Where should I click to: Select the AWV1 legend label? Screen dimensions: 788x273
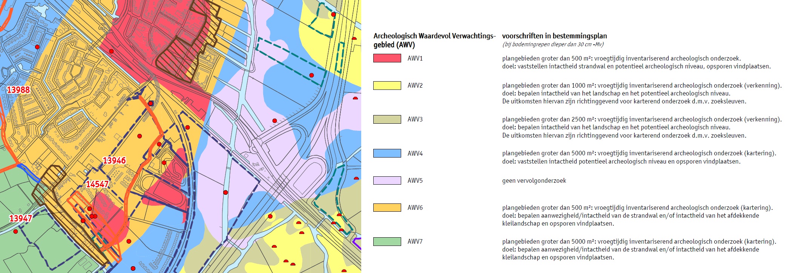point(415,58)
